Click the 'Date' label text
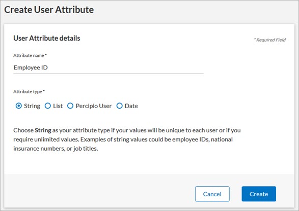299x211 pixels. pyautogui.click(x=131, y=106)
